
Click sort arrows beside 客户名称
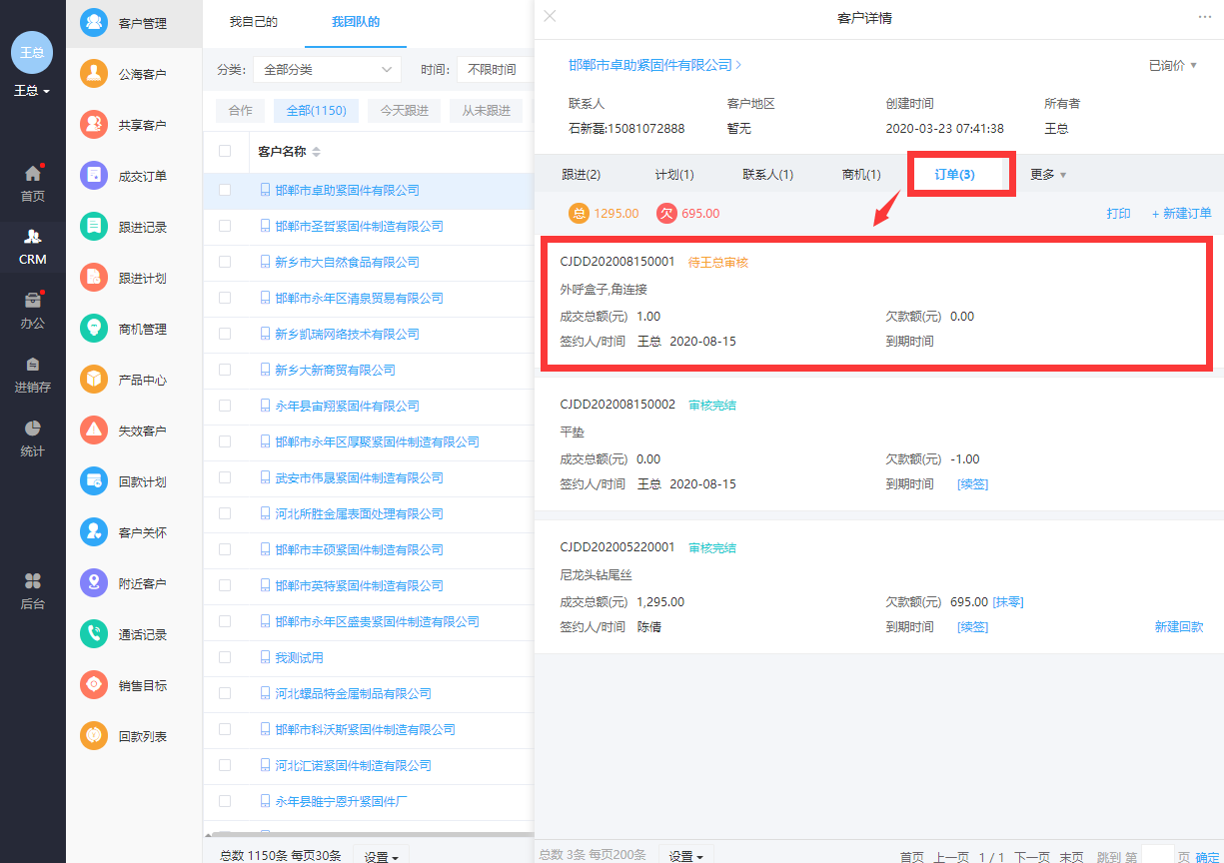pos(317,152)
